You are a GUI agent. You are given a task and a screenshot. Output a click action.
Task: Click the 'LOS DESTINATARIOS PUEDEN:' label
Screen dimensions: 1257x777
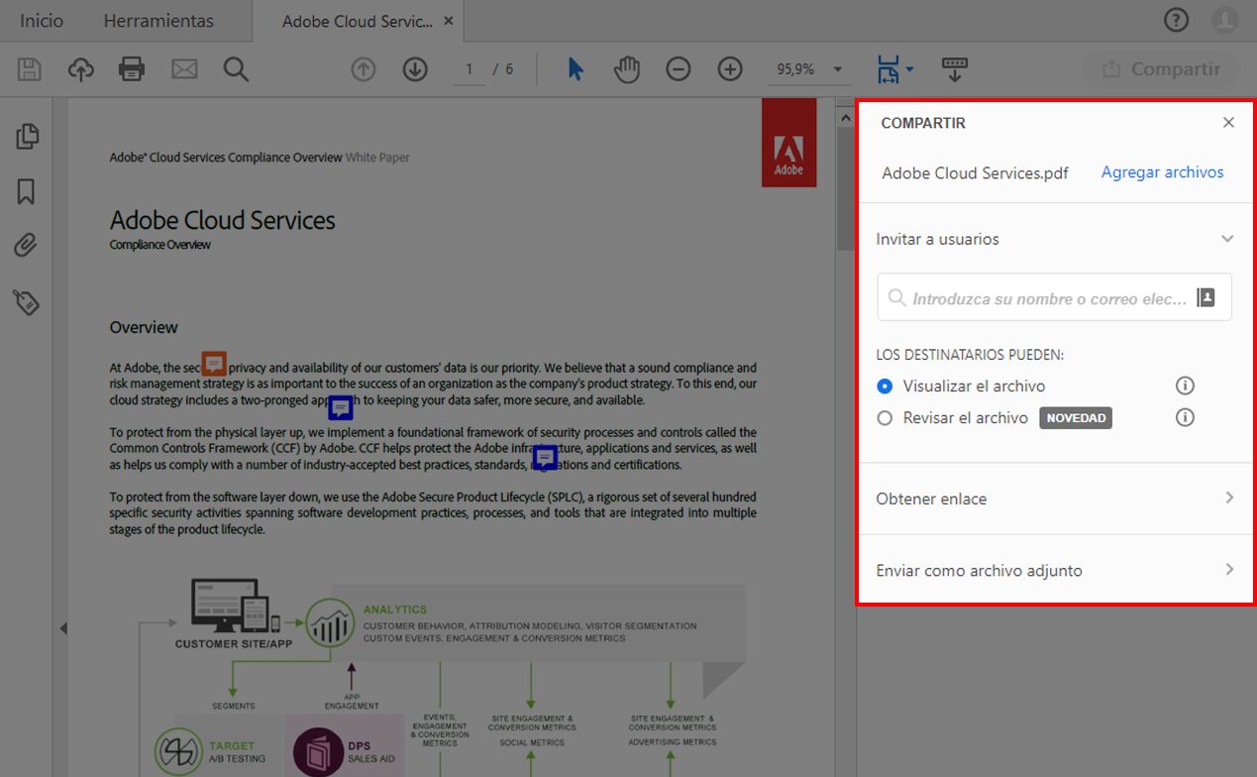click(970, 355)
